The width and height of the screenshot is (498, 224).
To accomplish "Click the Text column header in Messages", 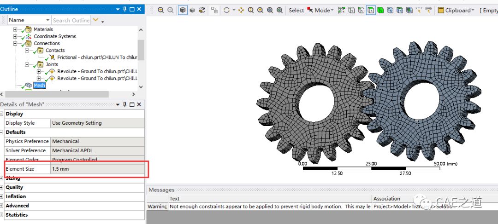I will pyautogui.click(x=270, y=199).
